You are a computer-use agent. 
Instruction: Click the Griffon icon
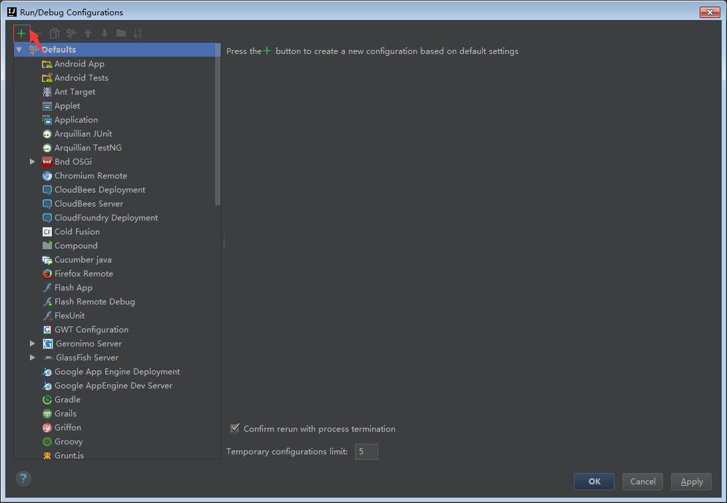click(47, 428)
